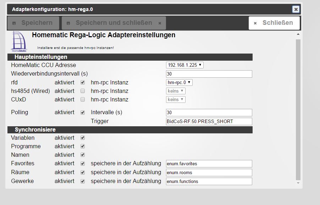Click the disk icon on Speichern
Screen dimensions: 320x205
[x=14, y=23]
